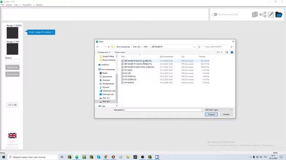Open the 'Упорядочить' dropdown
Screen dimensions: 286x160
click(104, 52)
